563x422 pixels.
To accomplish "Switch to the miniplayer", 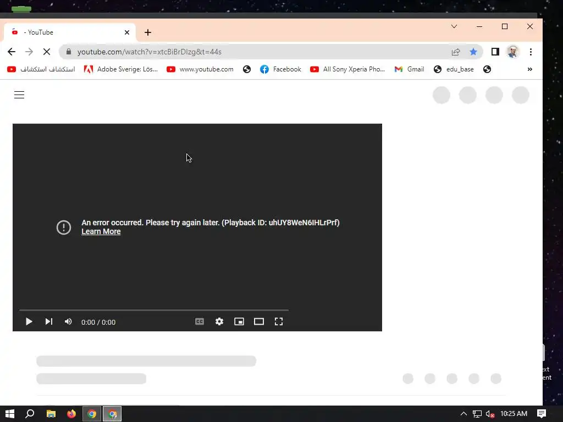I will pyautogui.click(x=239, y=321).
